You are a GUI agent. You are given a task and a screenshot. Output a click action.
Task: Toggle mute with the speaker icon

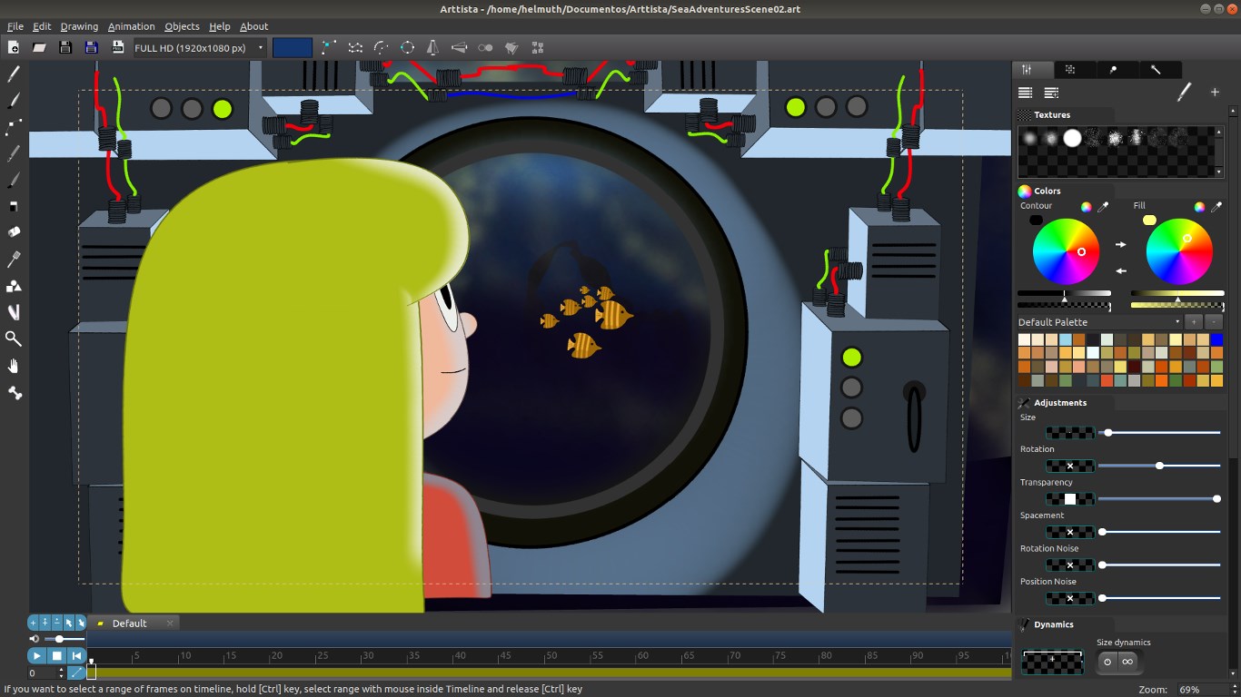[34, 638]
